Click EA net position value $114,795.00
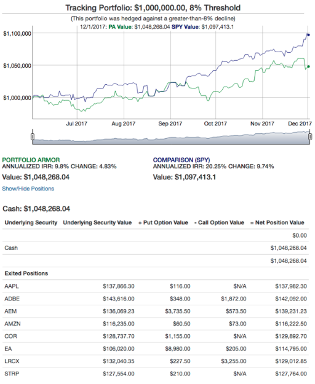 (x=291, y=348)
